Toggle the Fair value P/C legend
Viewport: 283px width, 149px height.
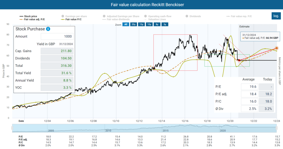72,19
